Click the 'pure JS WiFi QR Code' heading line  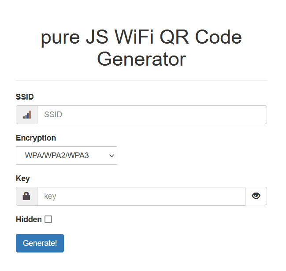point(141,37)
